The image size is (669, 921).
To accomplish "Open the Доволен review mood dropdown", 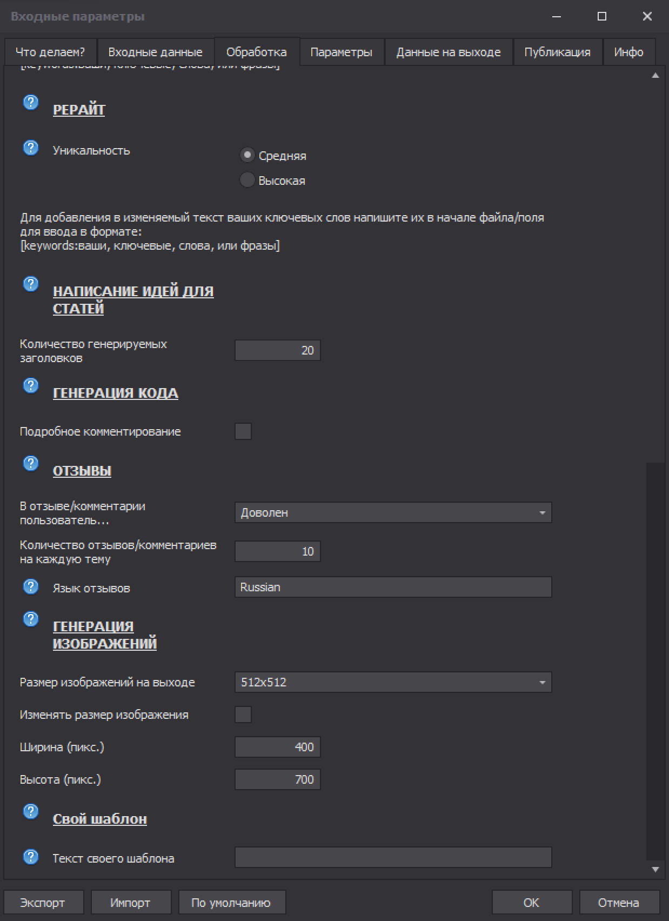I will point(393,512).
